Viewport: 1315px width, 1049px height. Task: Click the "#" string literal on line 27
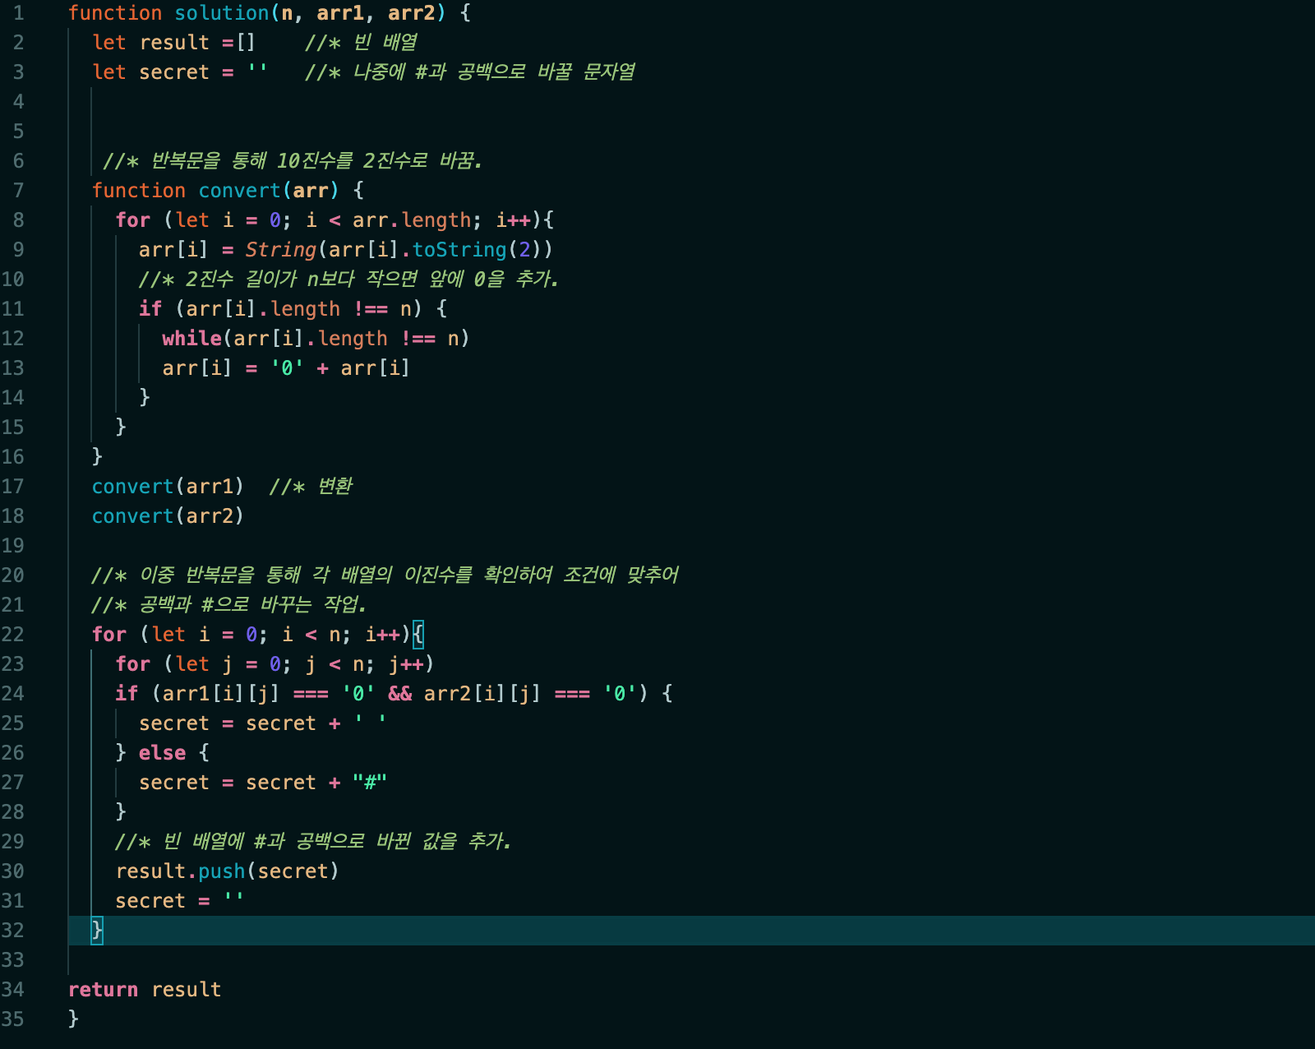(x=369, y=783)
